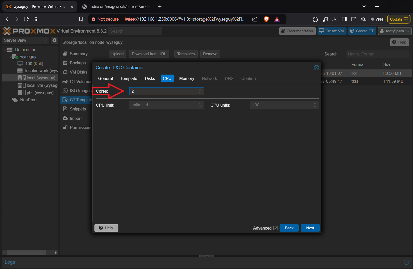413x269 pixels.
Task: Click the dialog Help button
Action: click(x=106, y=228)
